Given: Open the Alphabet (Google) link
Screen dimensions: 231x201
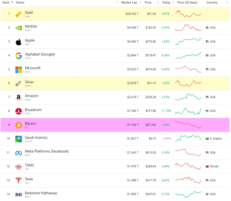Looking at the screenshot, I should pos(40,54).
